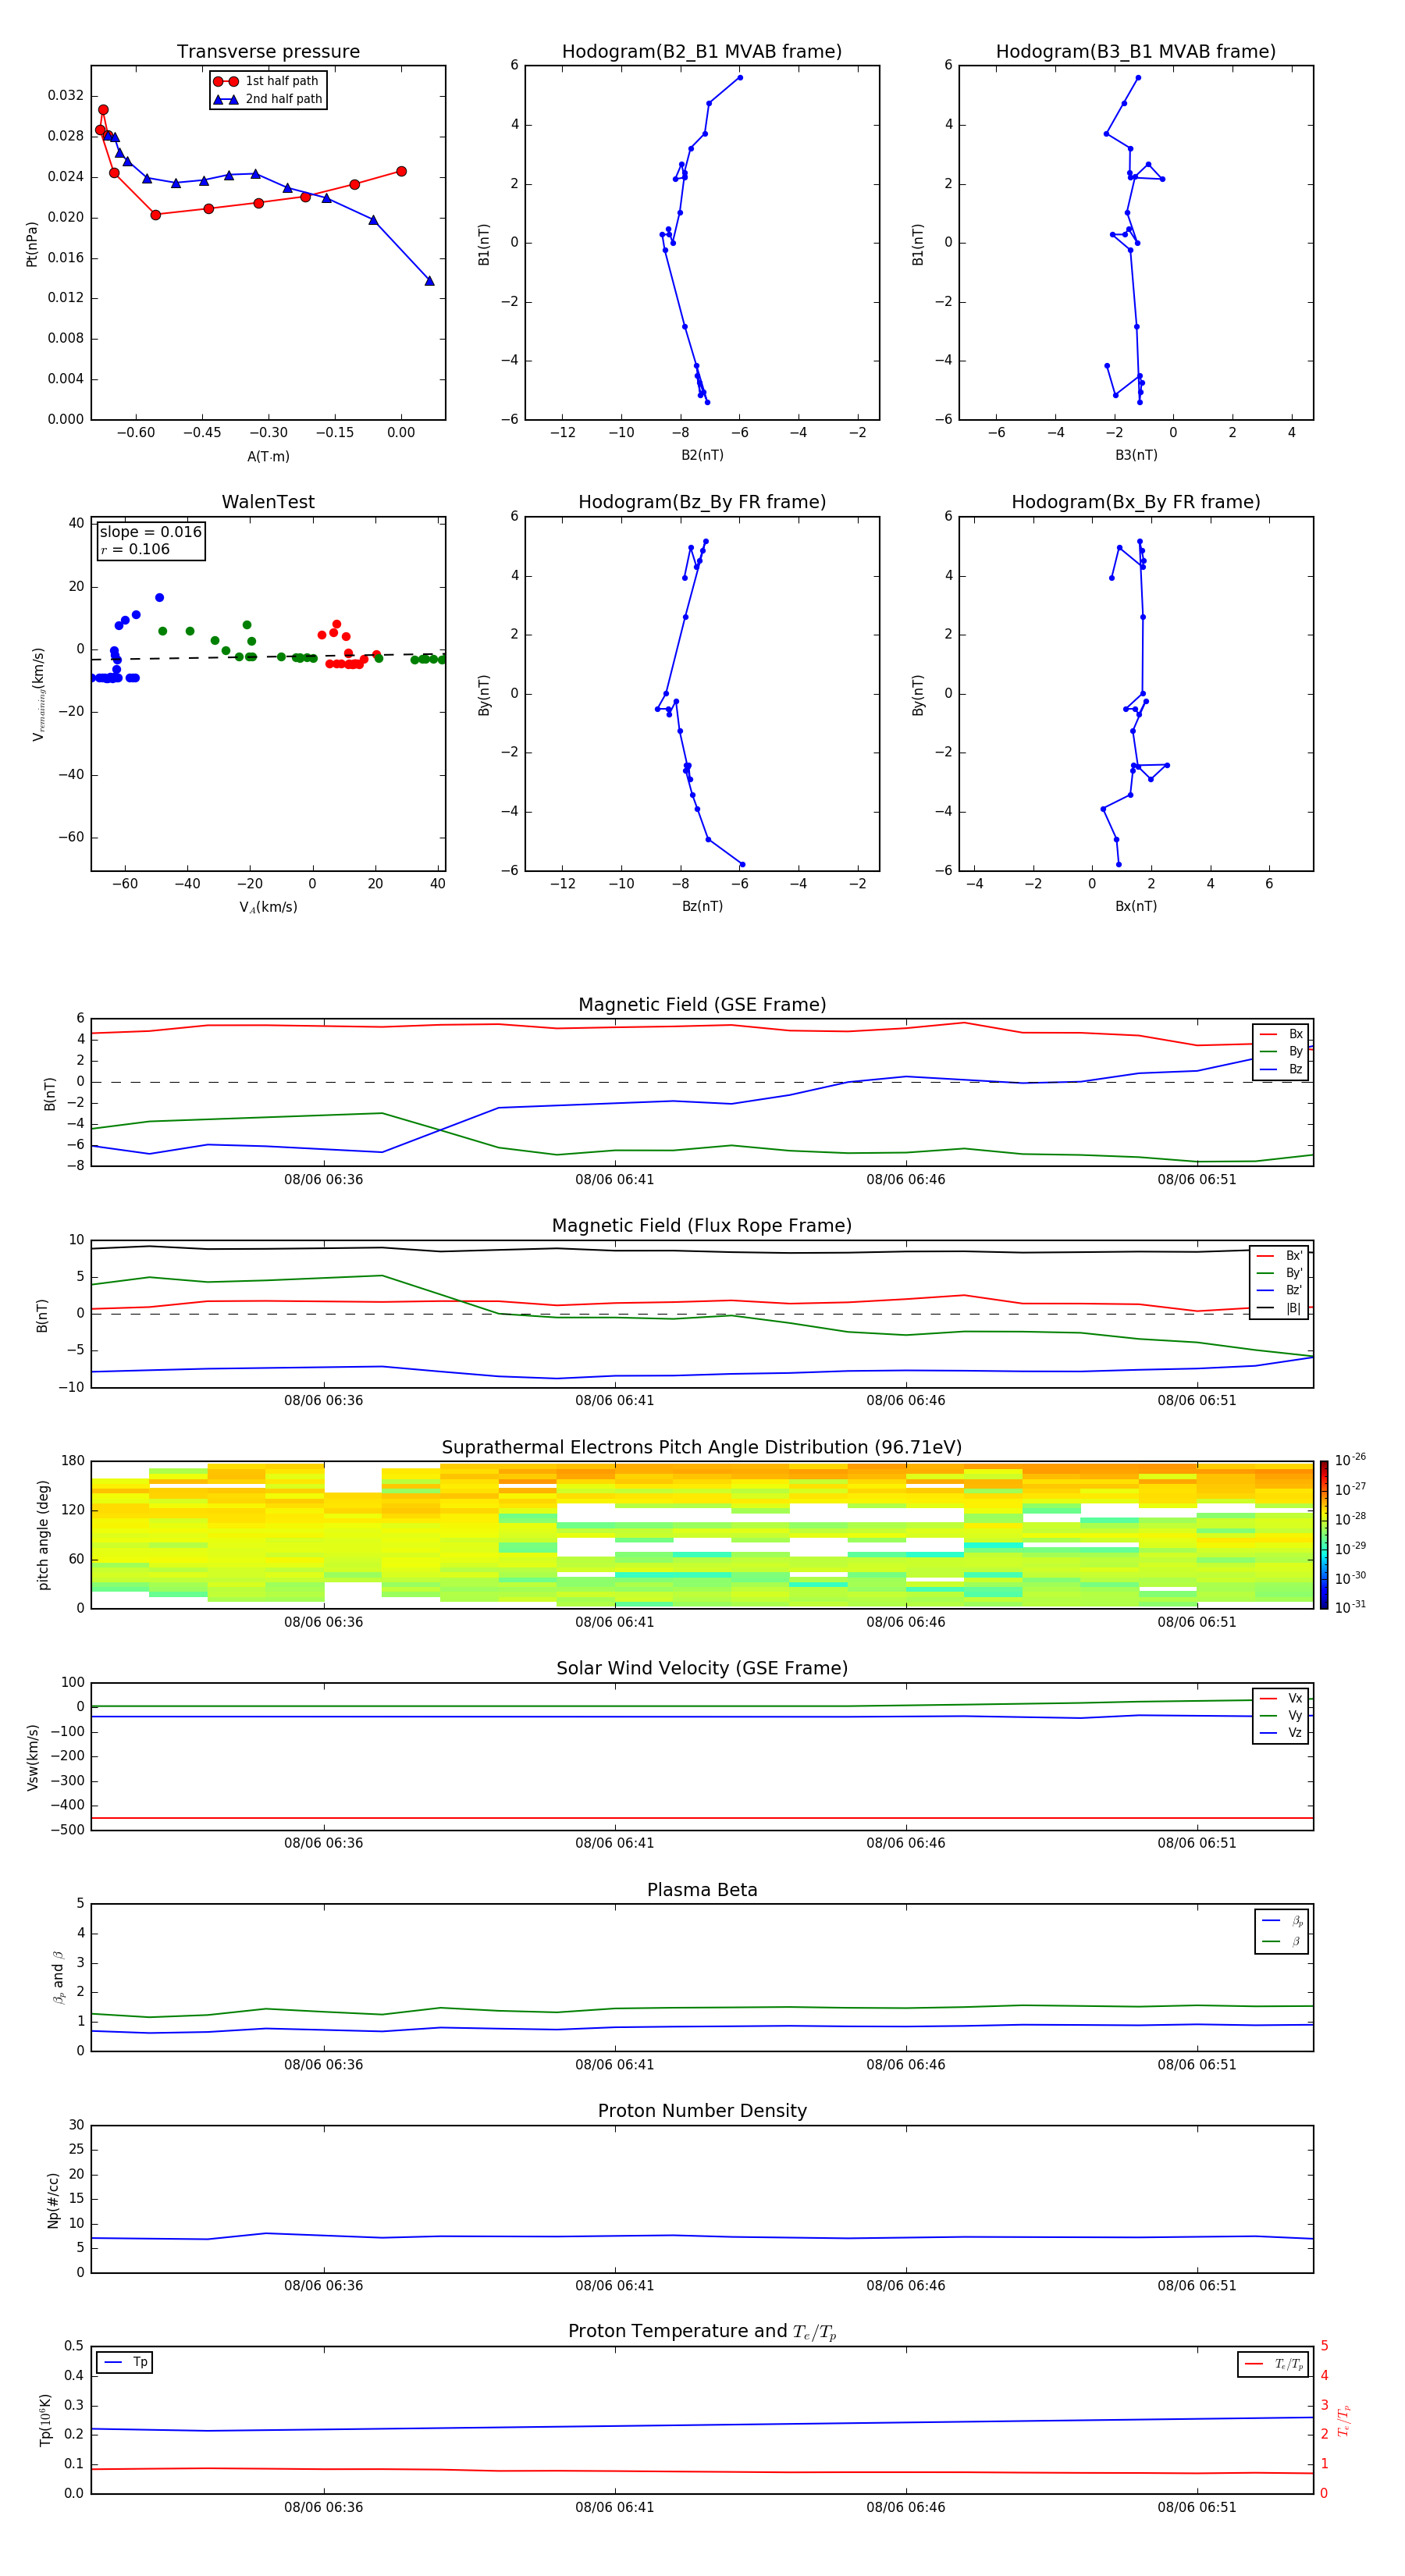Click the "Bx'" legend entry in Flux Rope plot
Image resolution: width=1405 pixels, height=2576 pixels.
click(x=1279, y=1256)
